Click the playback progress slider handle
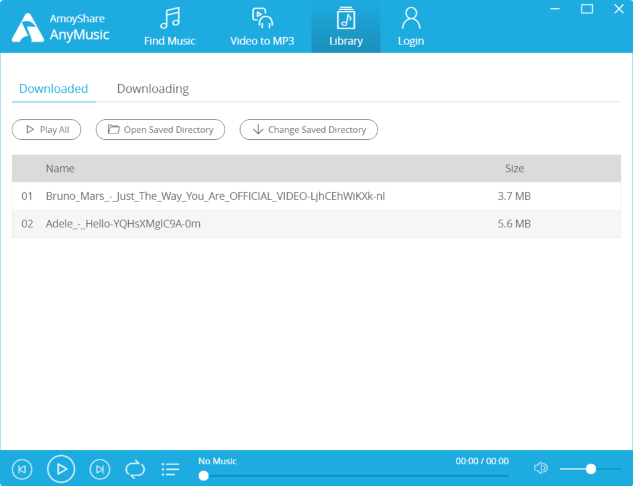The height and width of the screenshot is (486, 633). 204,476
